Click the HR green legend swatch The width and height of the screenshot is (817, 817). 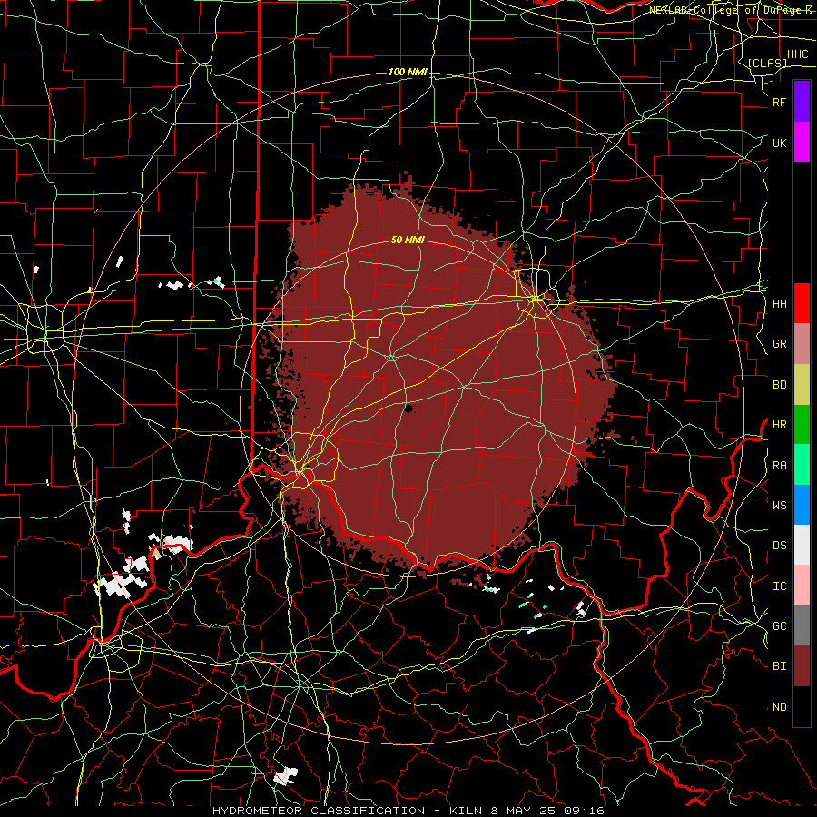coord(802,424)
